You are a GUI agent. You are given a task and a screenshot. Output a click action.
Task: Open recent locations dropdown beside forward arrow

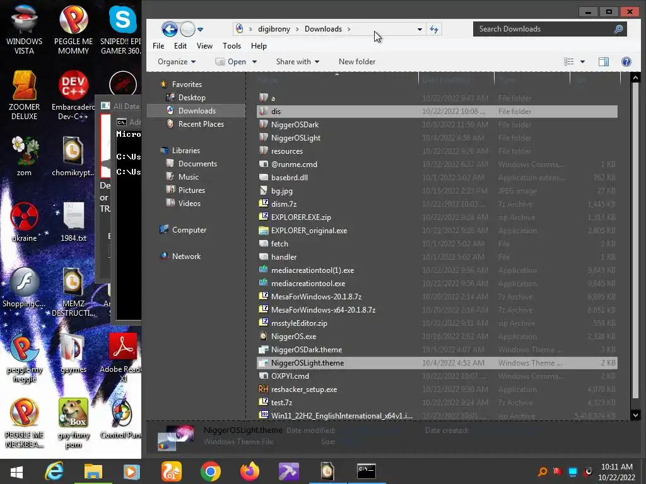[200, 29]
